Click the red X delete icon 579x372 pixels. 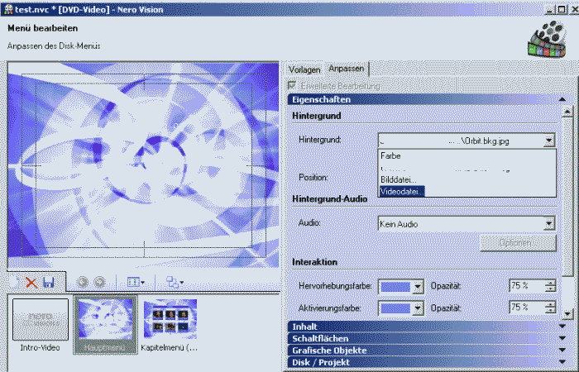point(31,282)
